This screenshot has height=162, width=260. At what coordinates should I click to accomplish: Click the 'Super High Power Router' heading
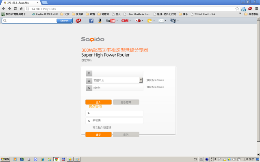[x=105, y=55]
